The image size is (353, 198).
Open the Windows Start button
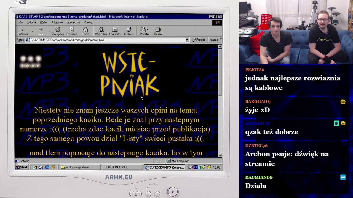(22, 167)
